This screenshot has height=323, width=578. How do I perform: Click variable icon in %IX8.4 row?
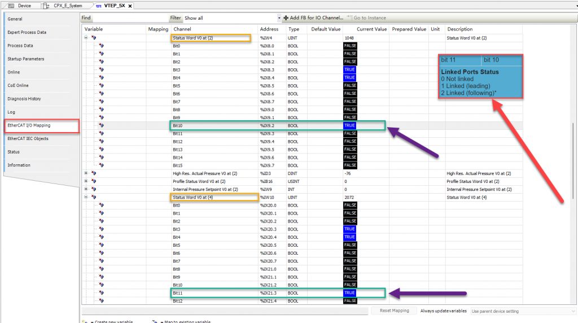coord(102,78)
